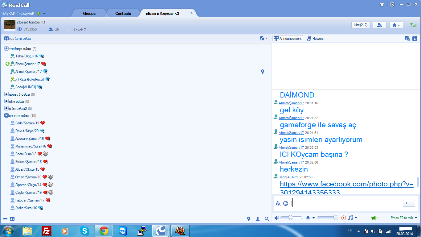Open the channel search dropdown icon

point(263,38)
